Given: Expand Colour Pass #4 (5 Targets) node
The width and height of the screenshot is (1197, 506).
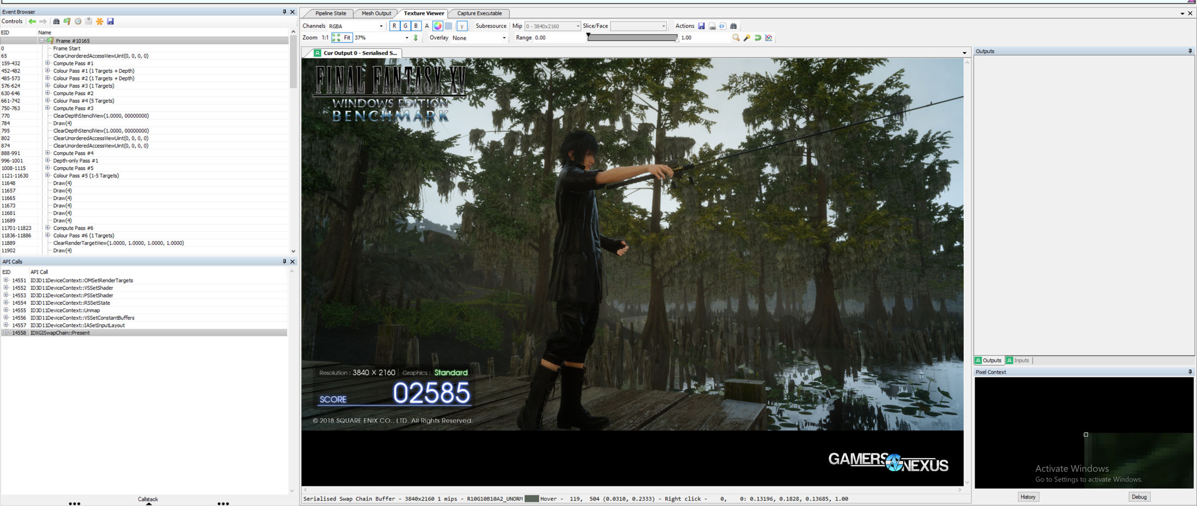Looking at the screenshot, I should point(47,101).
